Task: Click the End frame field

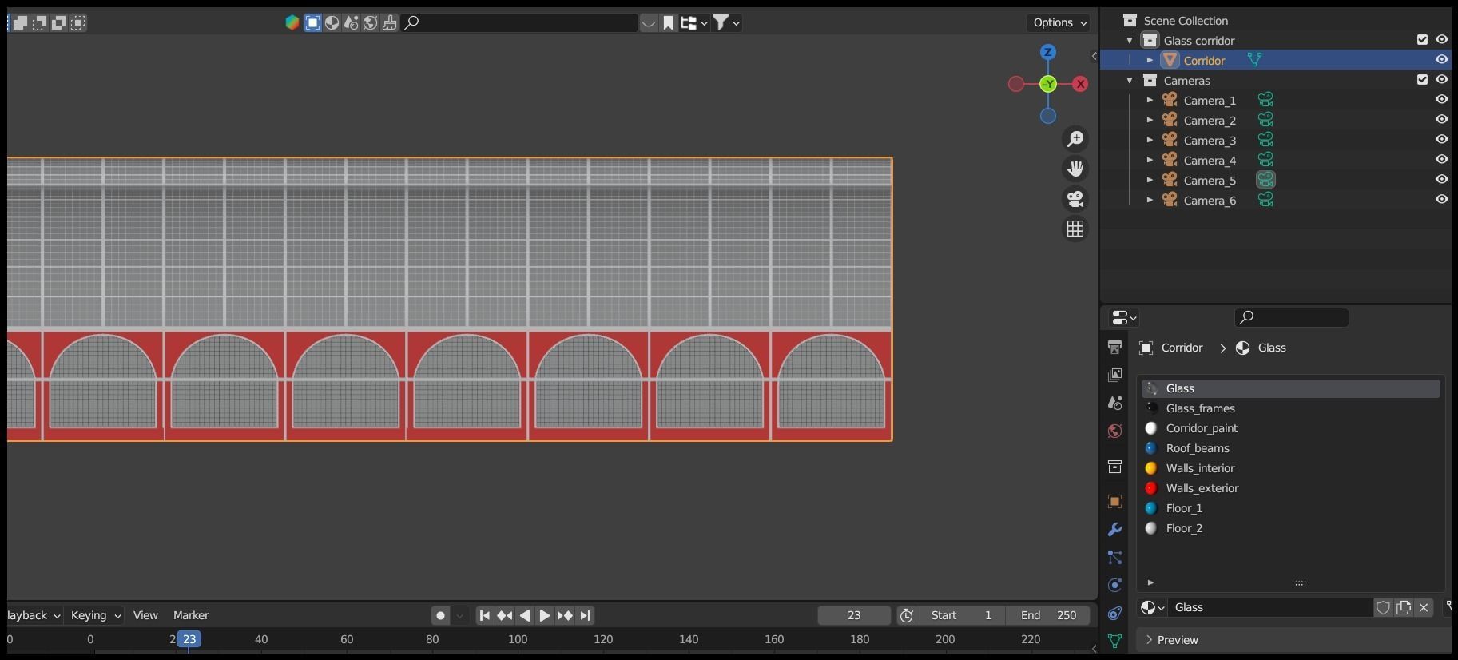Action: (1047, 615)
